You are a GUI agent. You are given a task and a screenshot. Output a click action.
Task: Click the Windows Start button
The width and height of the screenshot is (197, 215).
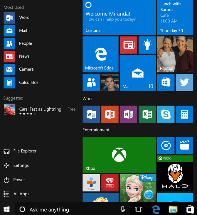coord(6,209)
